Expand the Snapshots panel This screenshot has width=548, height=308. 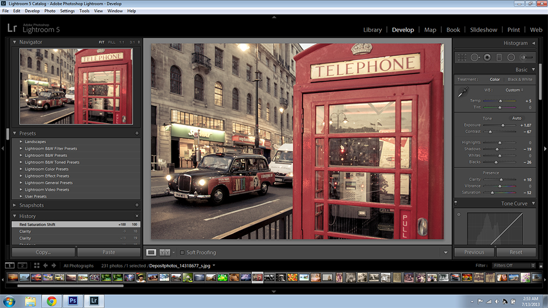tap(15, 205)
